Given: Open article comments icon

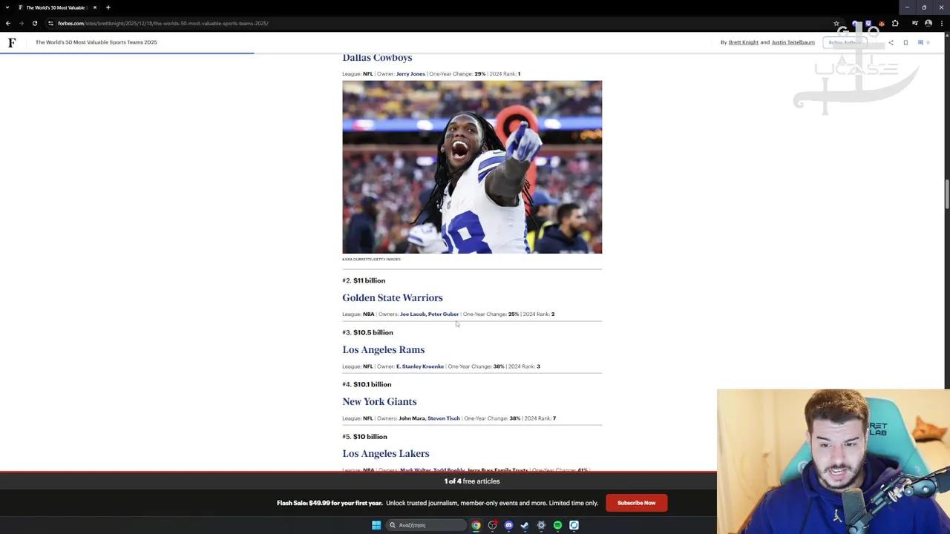Looking at the screenshot, I should coord(920,42).
